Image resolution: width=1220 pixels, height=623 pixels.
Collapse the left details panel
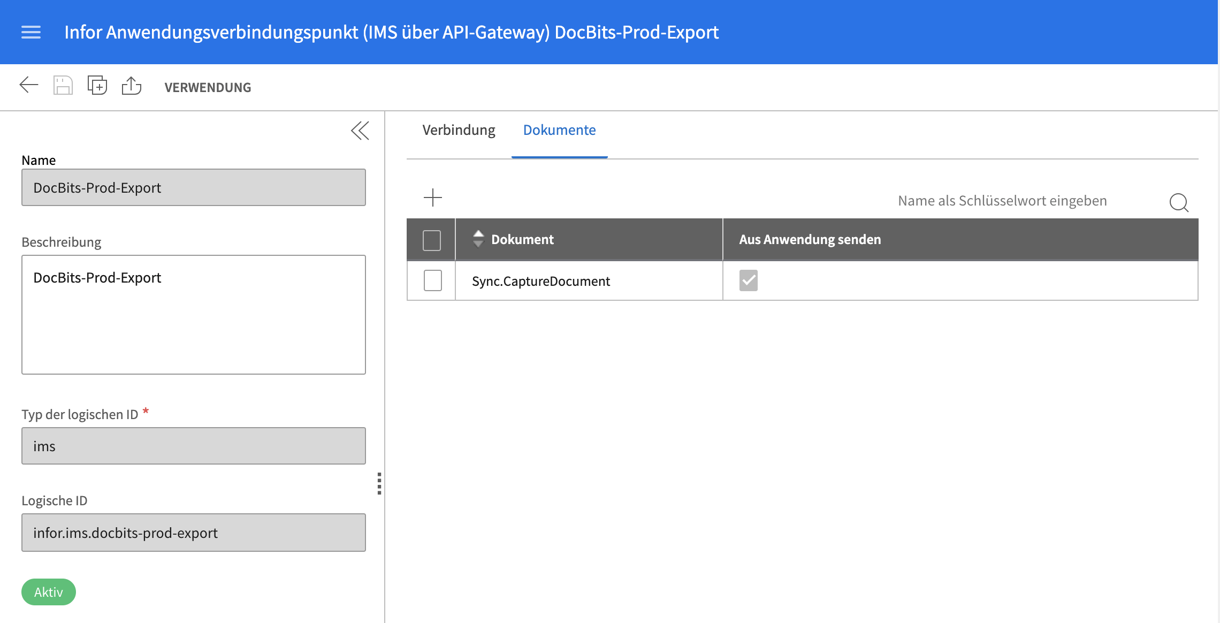coord(360,131)
